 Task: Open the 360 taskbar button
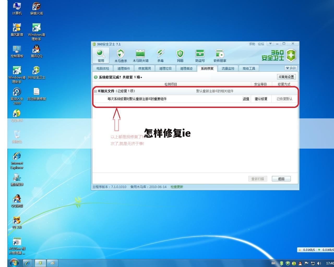(40, 263)
